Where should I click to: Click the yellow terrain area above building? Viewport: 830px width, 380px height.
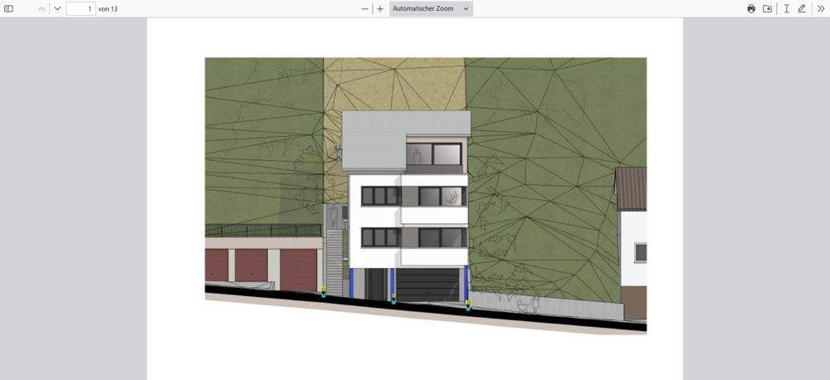click(x=394, y=83)
